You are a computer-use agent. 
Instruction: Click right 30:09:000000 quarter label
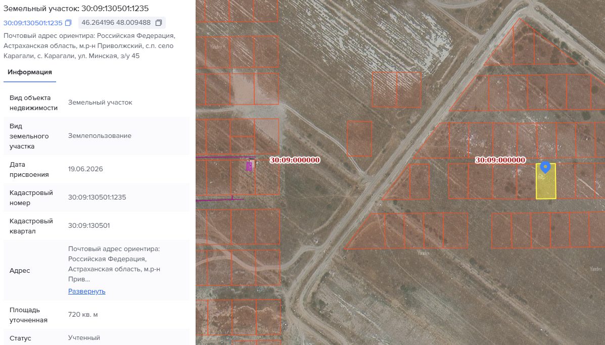coord(500,160)
